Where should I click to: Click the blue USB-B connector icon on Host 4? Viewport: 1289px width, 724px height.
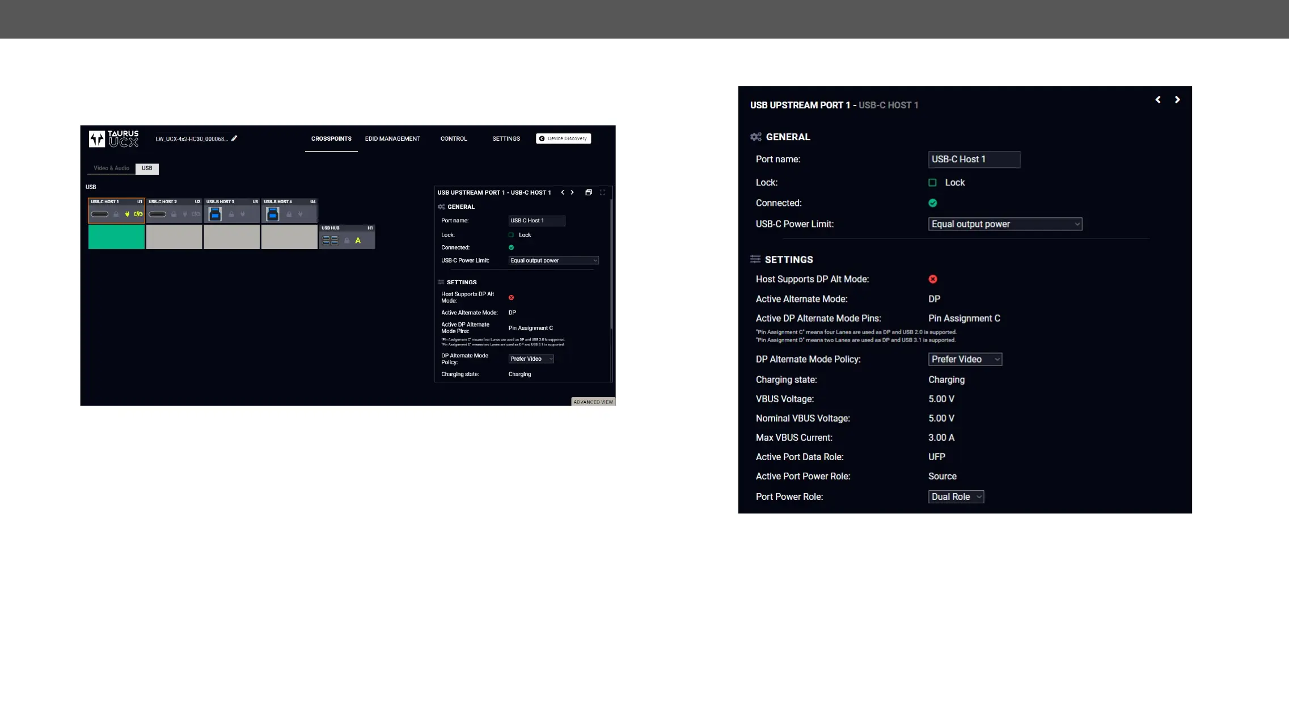point(273,214)
